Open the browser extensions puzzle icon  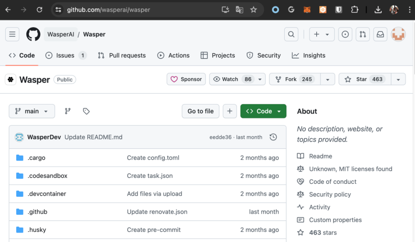point(354,10)
